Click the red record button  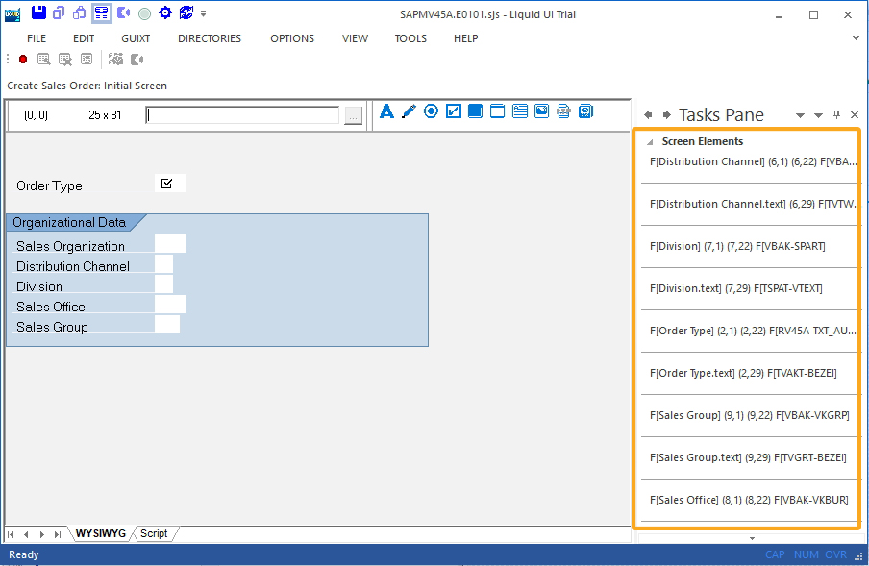[23, 60]
